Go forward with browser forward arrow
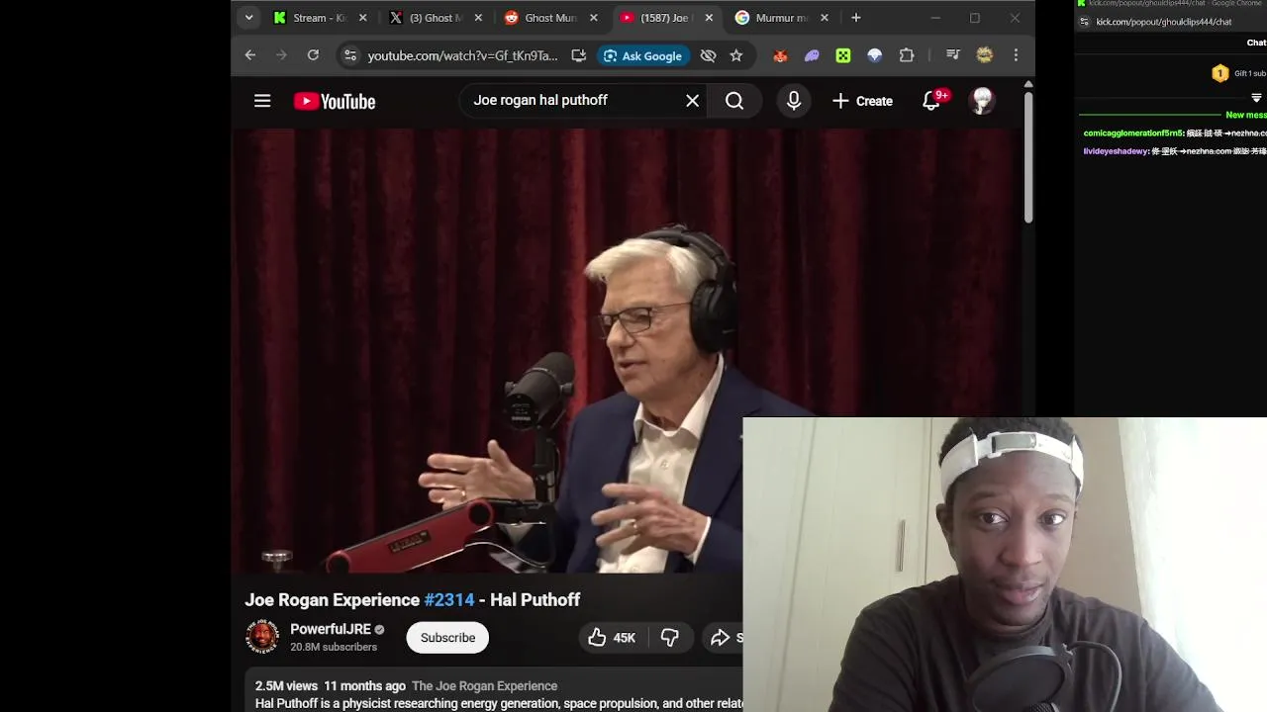1267x712 pixels. tap(281, 55)
